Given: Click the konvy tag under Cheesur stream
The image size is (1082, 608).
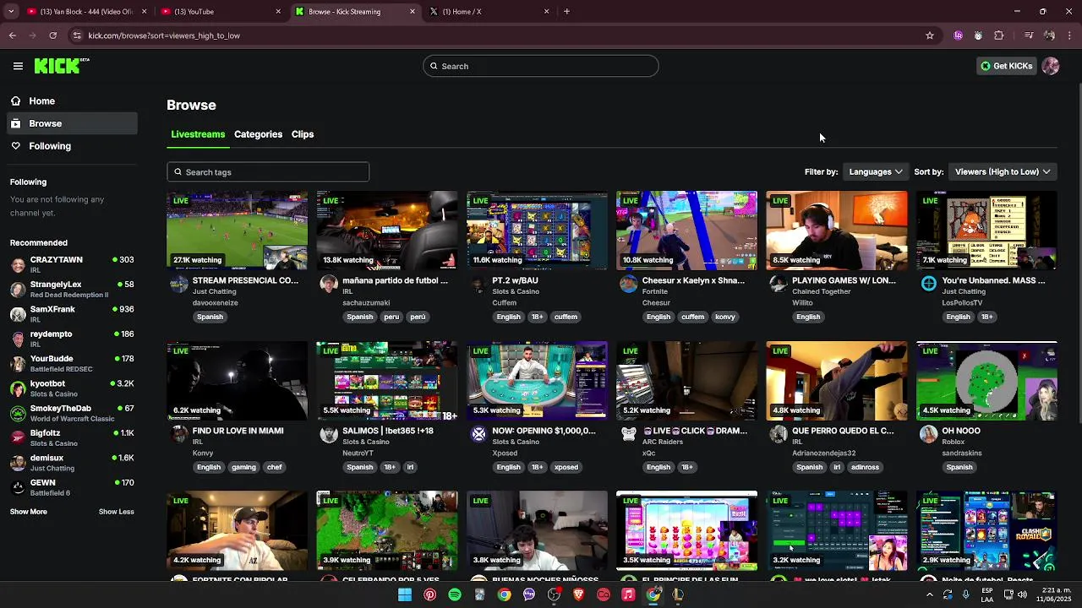Looking at the screenshot, I should [724, 317].
